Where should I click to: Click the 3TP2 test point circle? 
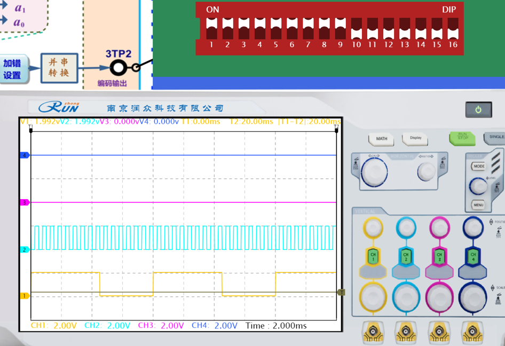tap(119, 67)
